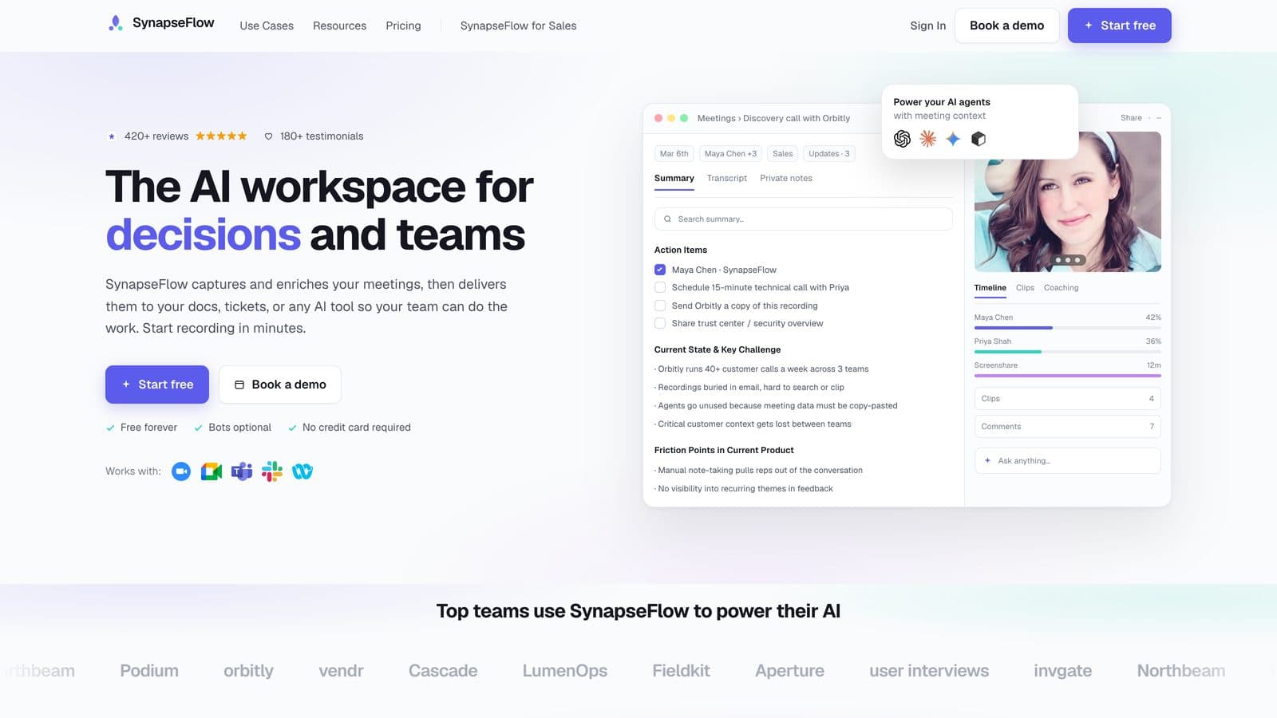Select the Gemini sparkle agent icon
Screen dimensions: 1277x718
point(953,139)
